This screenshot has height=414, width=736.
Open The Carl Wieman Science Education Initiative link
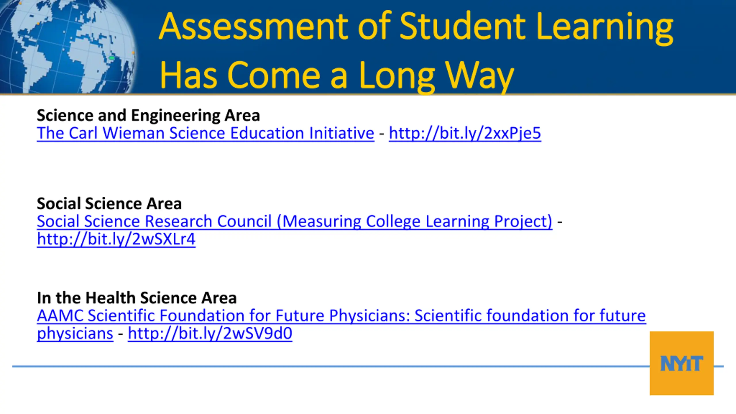pyautogui.click(x=205, y=133)
